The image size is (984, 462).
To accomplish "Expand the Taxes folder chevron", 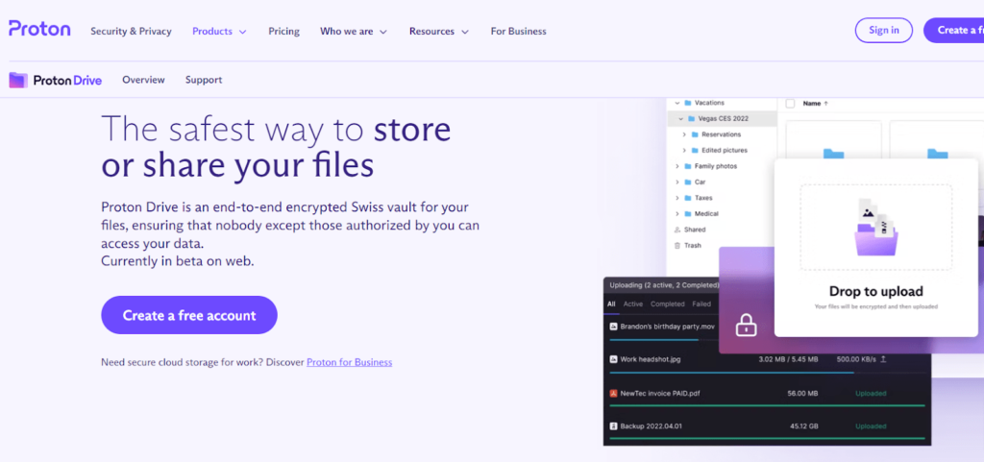I will click(x=677, y=198).
